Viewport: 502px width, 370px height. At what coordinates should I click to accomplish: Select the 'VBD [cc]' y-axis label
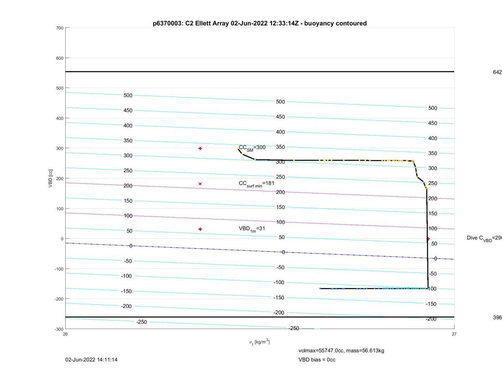point(51,179)
